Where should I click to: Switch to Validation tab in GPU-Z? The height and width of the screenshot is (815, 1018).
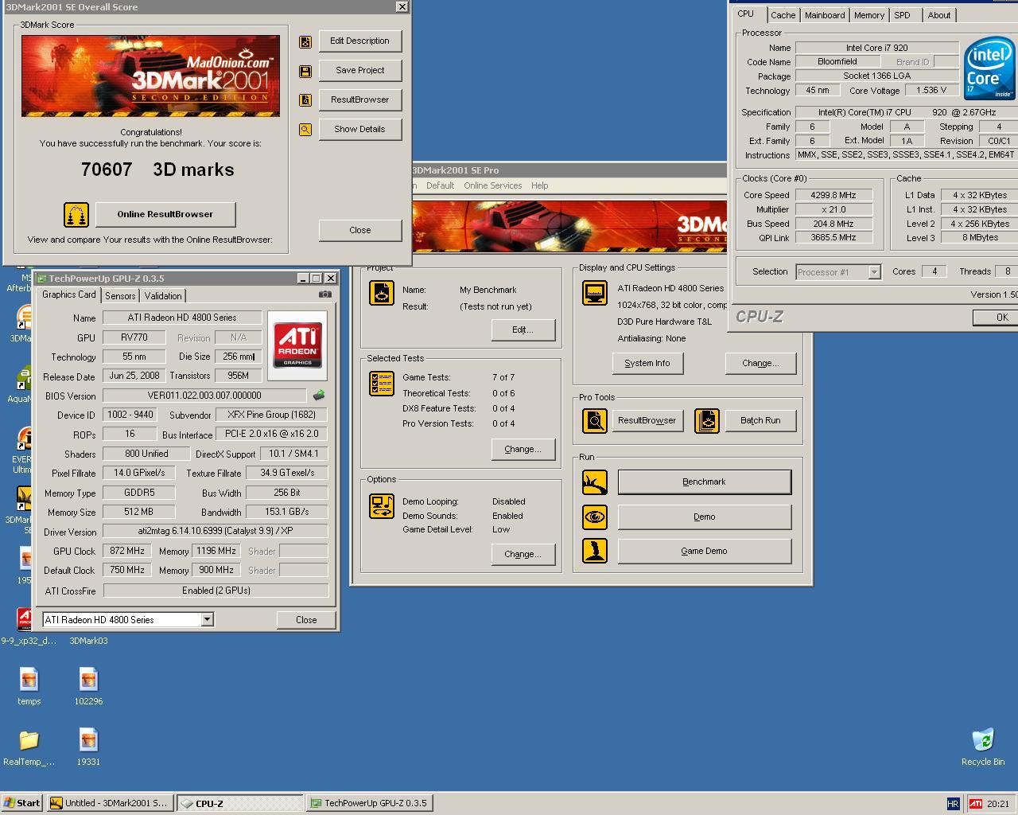163,296
